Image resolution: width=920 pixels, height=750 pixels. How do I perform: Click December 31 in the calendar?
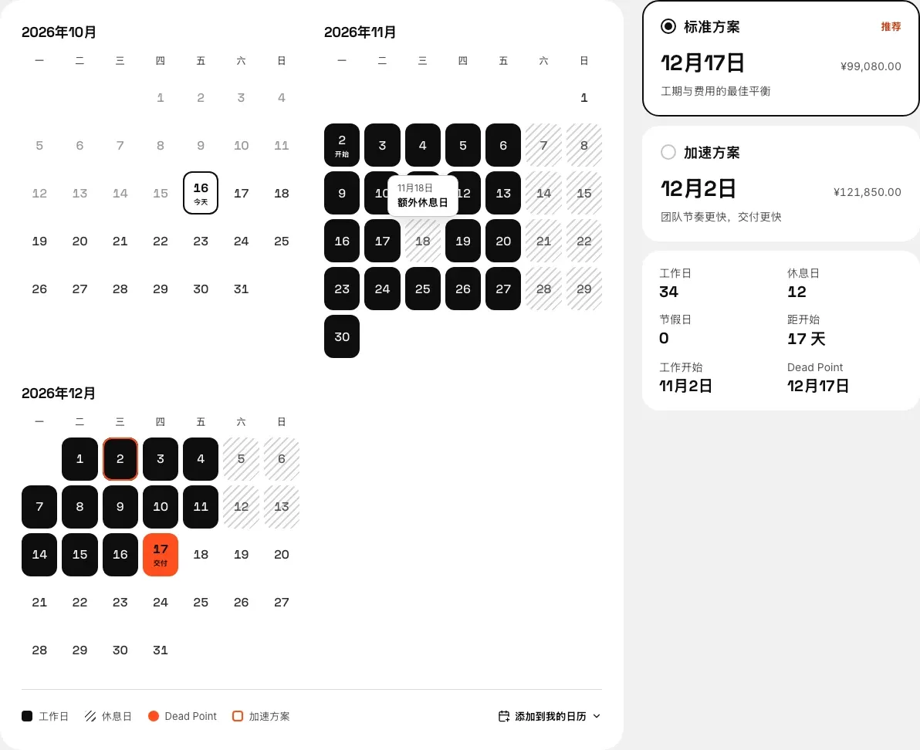[x=161, y=650]
